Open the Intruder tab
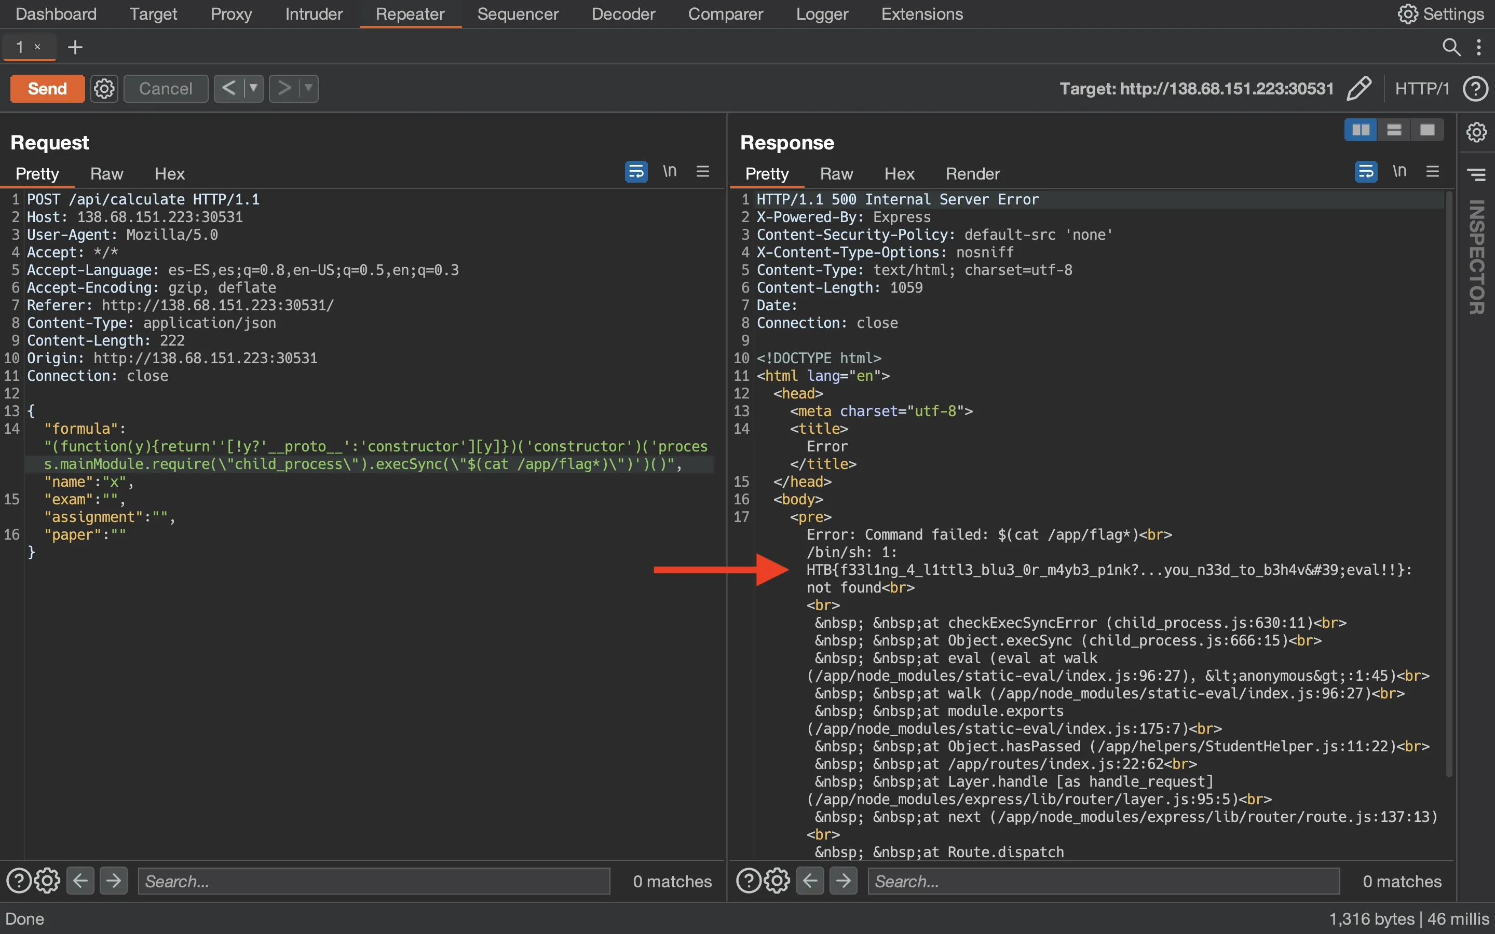This screenshot has width=1495, height=934. click(314, 13)
